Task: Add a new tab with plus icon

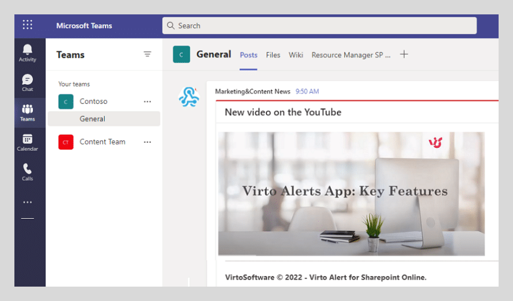Action: [x=404, y=54]
